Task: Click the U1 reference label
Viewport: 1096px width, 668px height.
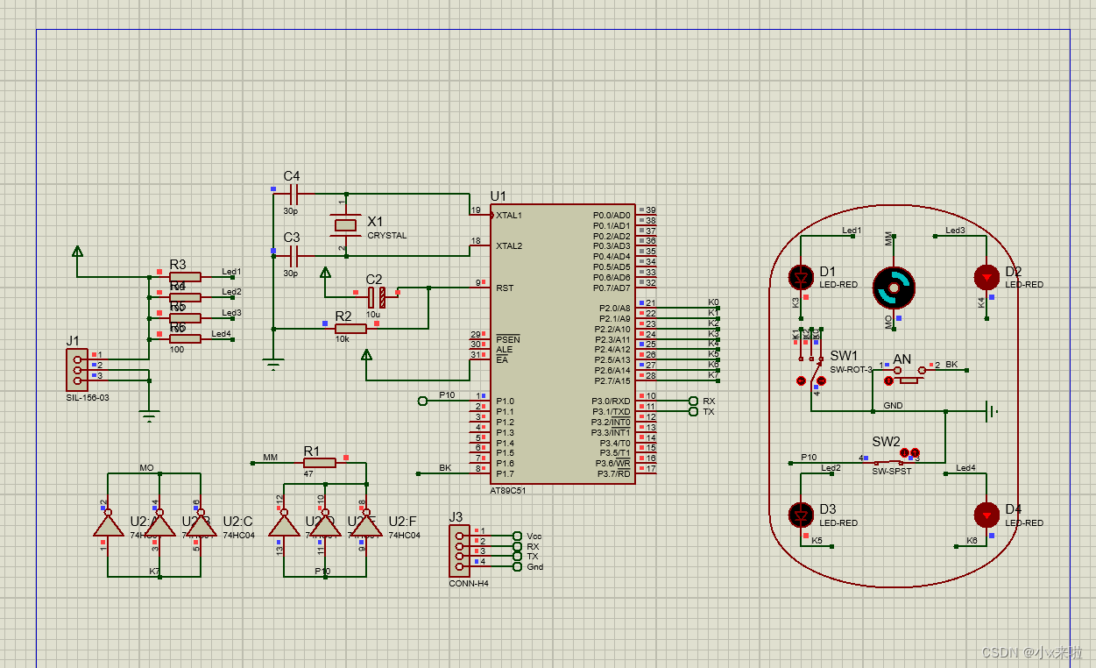Action: click(x=498, y=196)
